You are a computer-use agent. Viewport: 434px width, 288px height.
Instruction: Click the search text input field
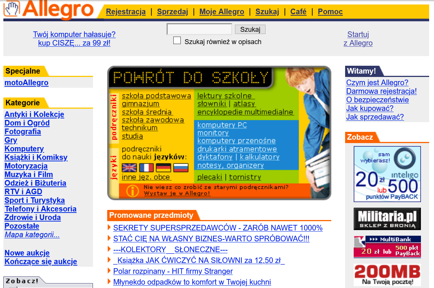click(x=199, y=29)
